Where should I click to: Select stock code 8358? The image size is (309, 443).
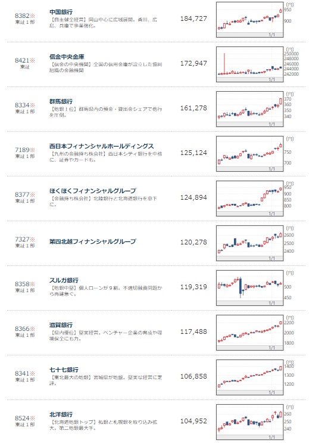[x=22, y=284]
